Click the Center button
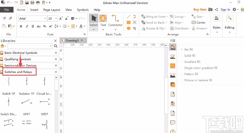Screen dimensions: 244x133 (199, 23)
